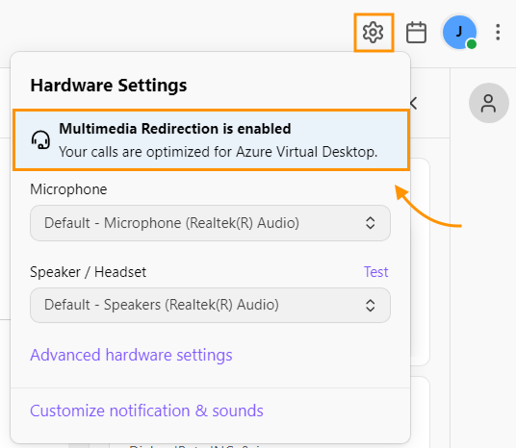This screenshot has width=516, height=448.
Task: Click the Test speaker link
Action: (375, 272)
